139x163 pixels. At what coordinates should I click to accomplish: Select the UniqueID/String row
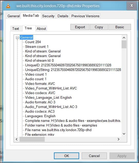click(x=73, y=70)
